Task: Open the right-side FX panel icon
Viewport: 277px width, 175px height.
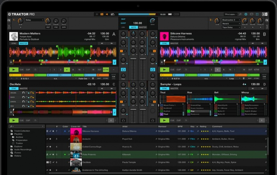Action: click(x=267, y=20)
